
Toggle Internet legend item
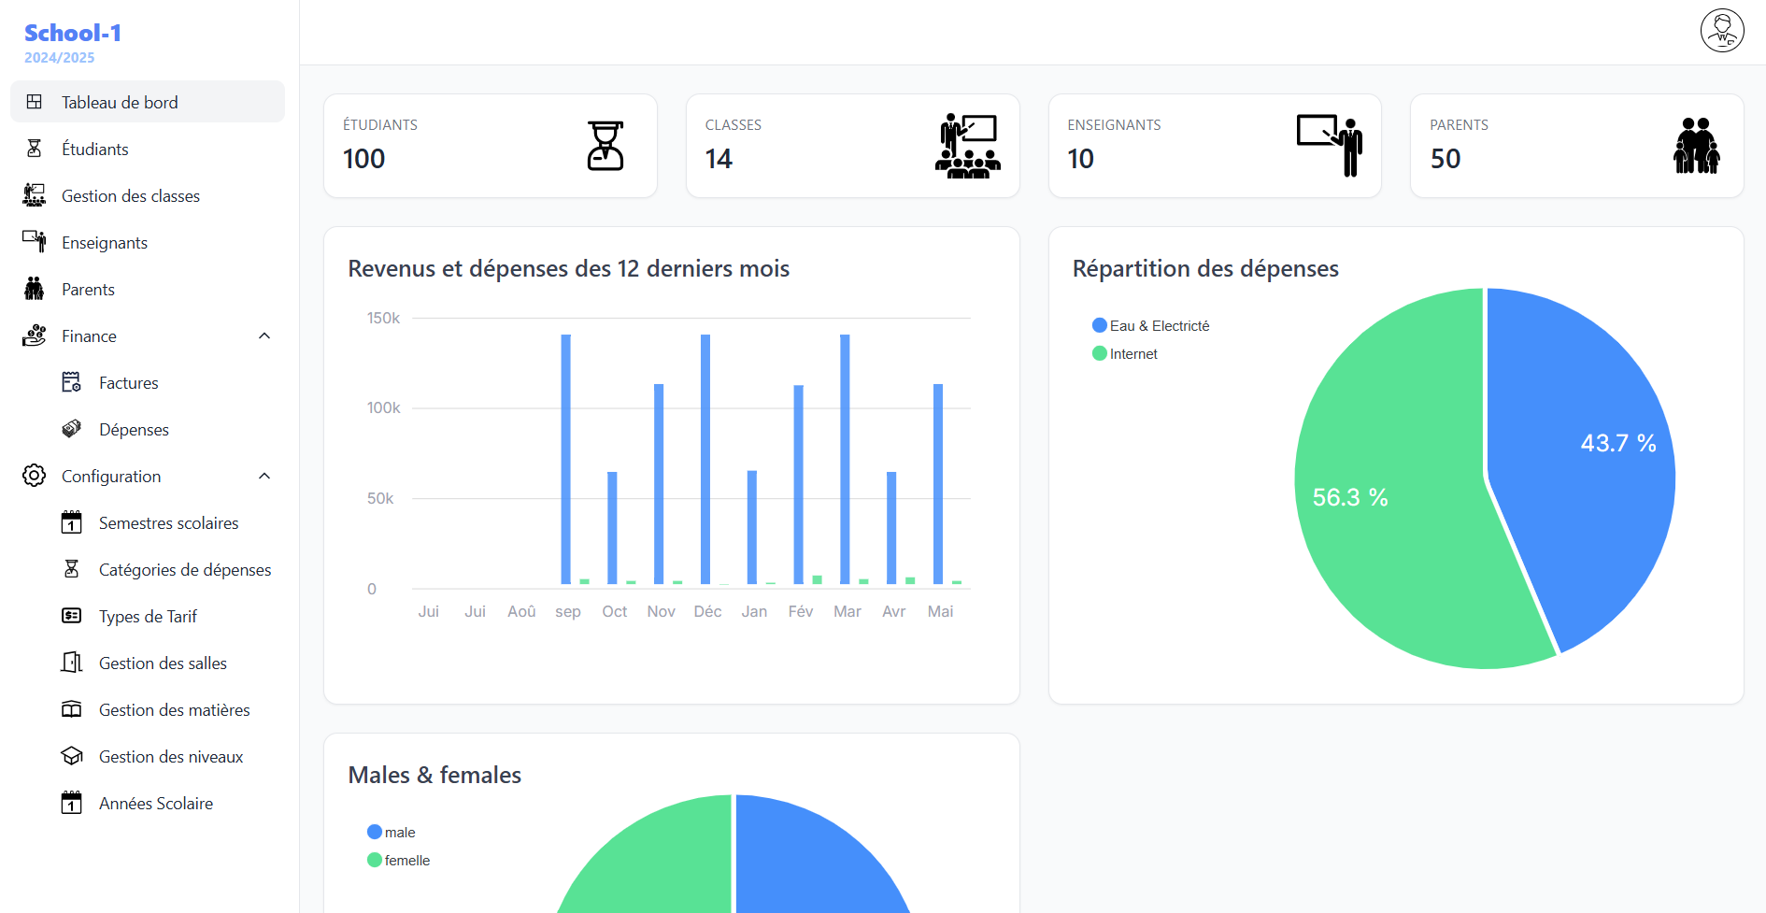[x=1125, y=353]
